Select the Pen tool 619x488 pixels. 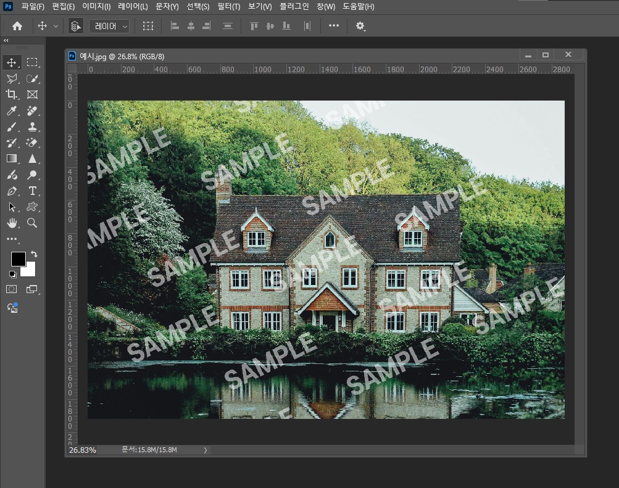[12, 191]
